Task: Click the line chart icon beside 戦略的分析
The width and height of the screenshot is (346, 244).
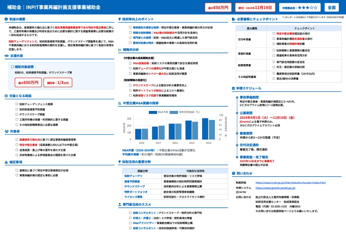Action: coord(120,50)
